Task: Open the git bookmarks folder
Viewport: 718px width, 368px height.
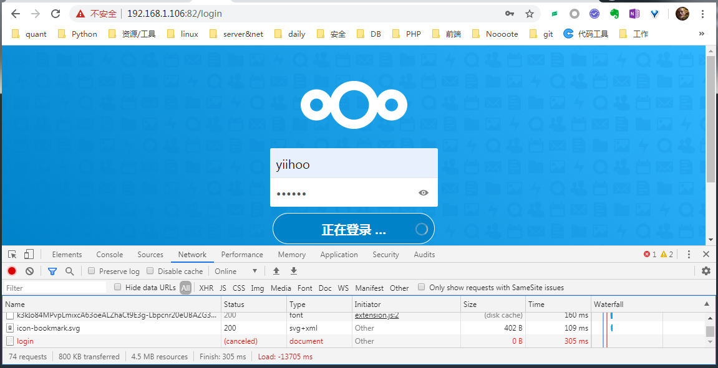Action: [541, 34]
